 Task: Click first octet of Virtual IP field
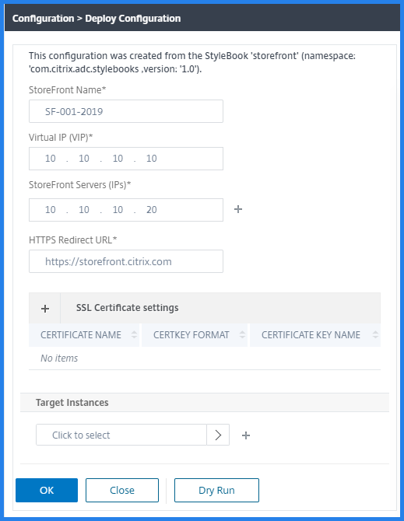tap(51, 159)
